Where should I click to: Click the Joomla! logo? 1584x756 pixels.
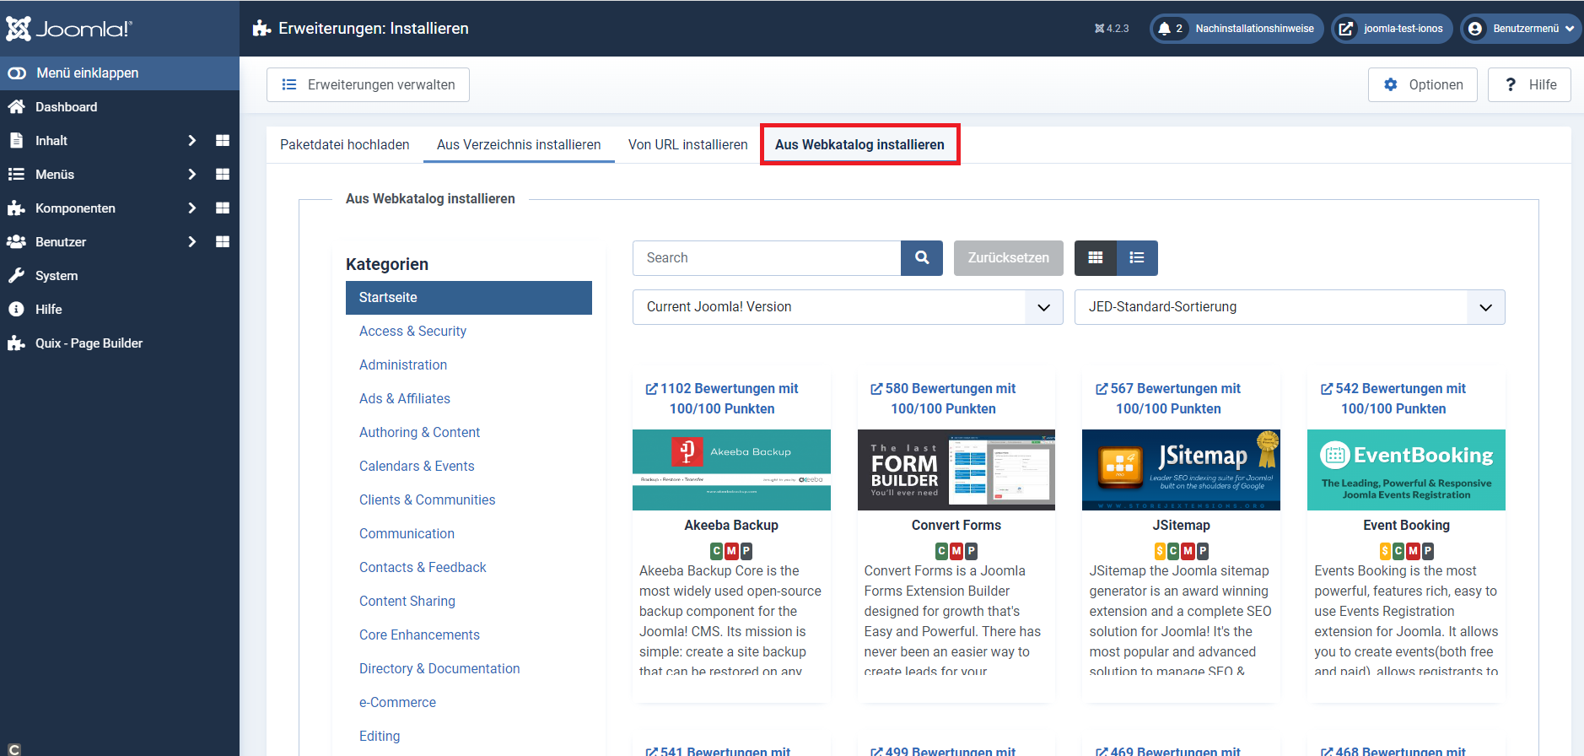coord(69,29)
